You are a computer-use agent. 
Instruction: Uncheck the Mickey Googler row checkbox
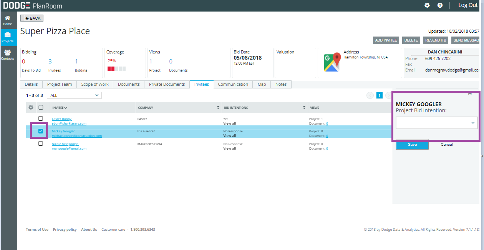(41, 131)
